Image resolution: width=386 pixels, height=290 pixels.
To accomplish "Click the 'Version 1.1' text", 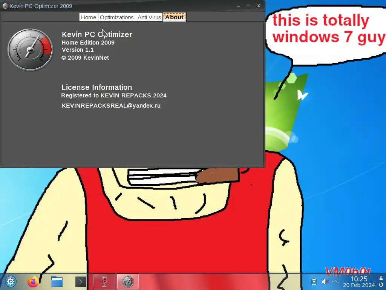I will pyautogui.click(x=78, y=50).
